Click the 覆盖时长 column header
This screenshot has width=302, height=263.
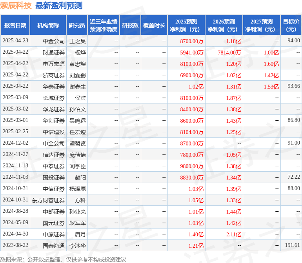coord(154,25)
